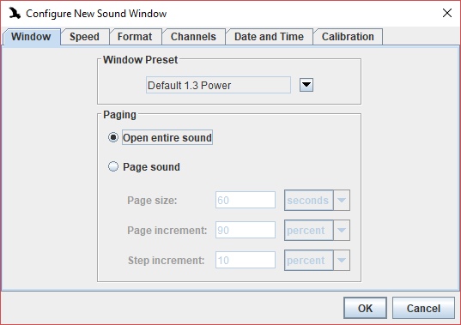Open the Calibration tab
461x325 pixels.
point(348,37)
